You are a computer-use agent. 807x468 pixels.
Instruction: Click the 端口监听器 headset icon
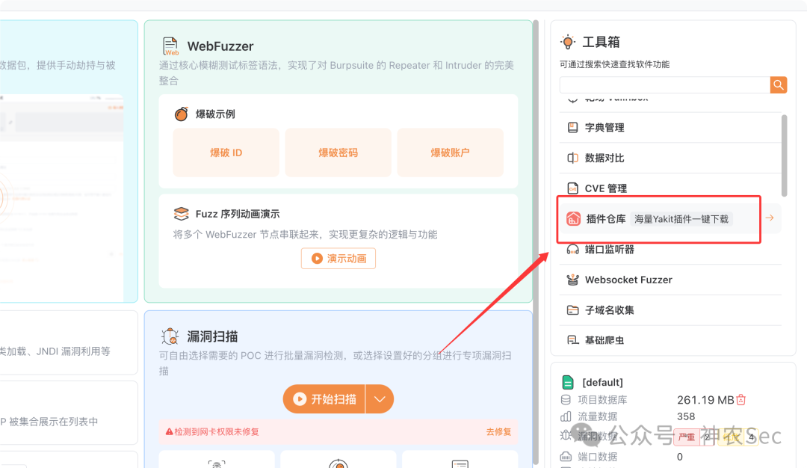[572, 250]
